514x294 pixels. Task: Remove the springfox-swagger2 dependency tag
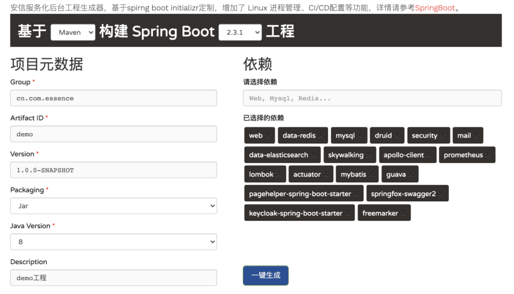point(441,194)
